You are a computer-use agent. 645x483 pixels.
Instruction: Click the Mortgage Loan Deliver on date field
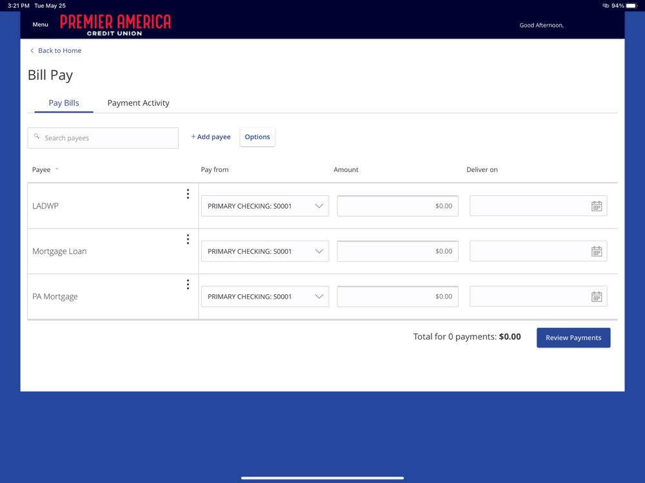pyautogui.click(x=538, y=251)
